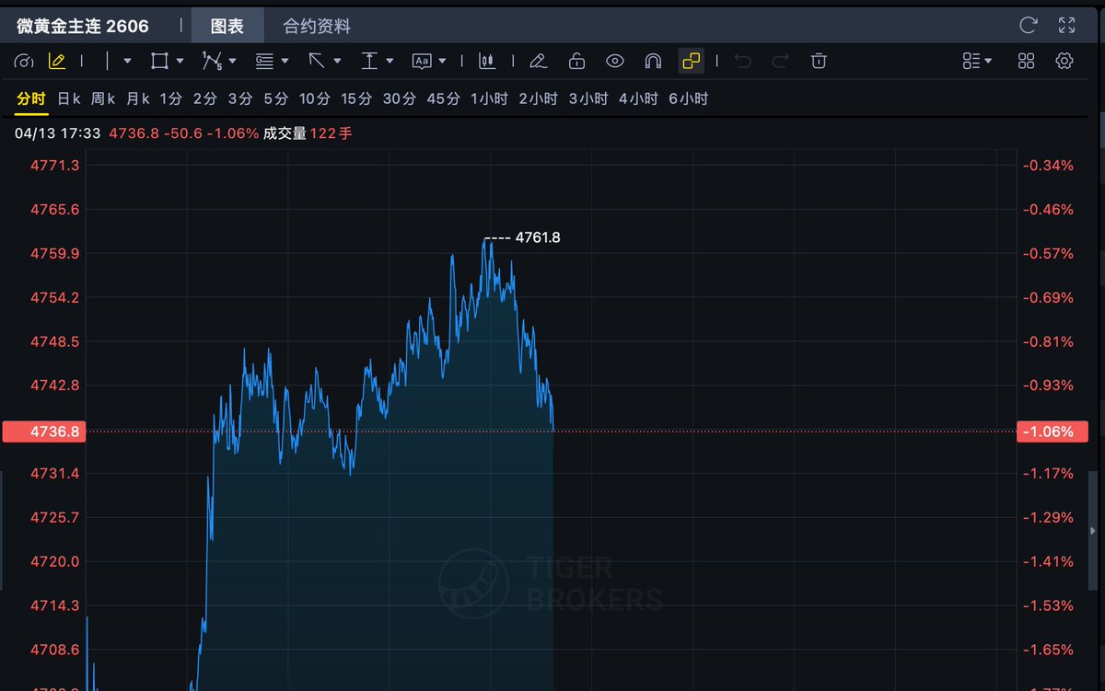Toggle the magnet snap mode
The image size is (1105, 691).
point(653,62)
